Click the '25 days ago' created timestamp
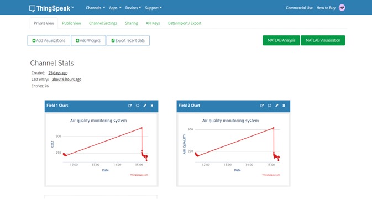Viewport: 372px width, 199px height. (58, 73)
